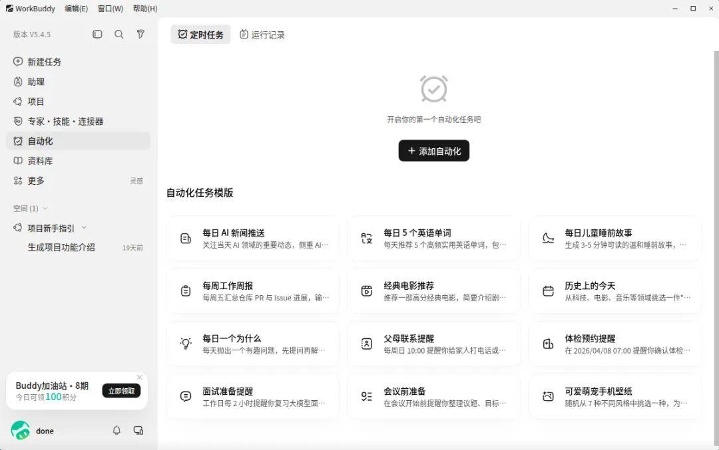The image size is (719, 450).
Task: Click the 自动化 alarm clock icon
Action: (18, 141)
